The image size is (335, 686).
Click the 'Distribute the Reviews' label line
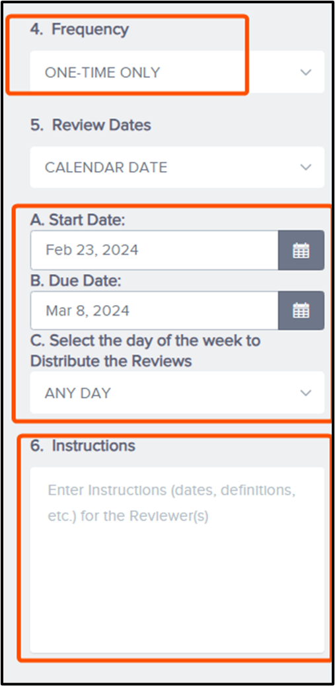click(x=111, y=361)
